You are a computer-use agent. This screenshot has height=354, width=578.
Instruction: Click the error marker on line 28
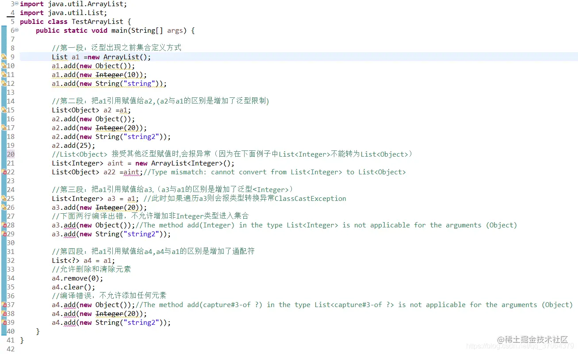tap(4, 225)
